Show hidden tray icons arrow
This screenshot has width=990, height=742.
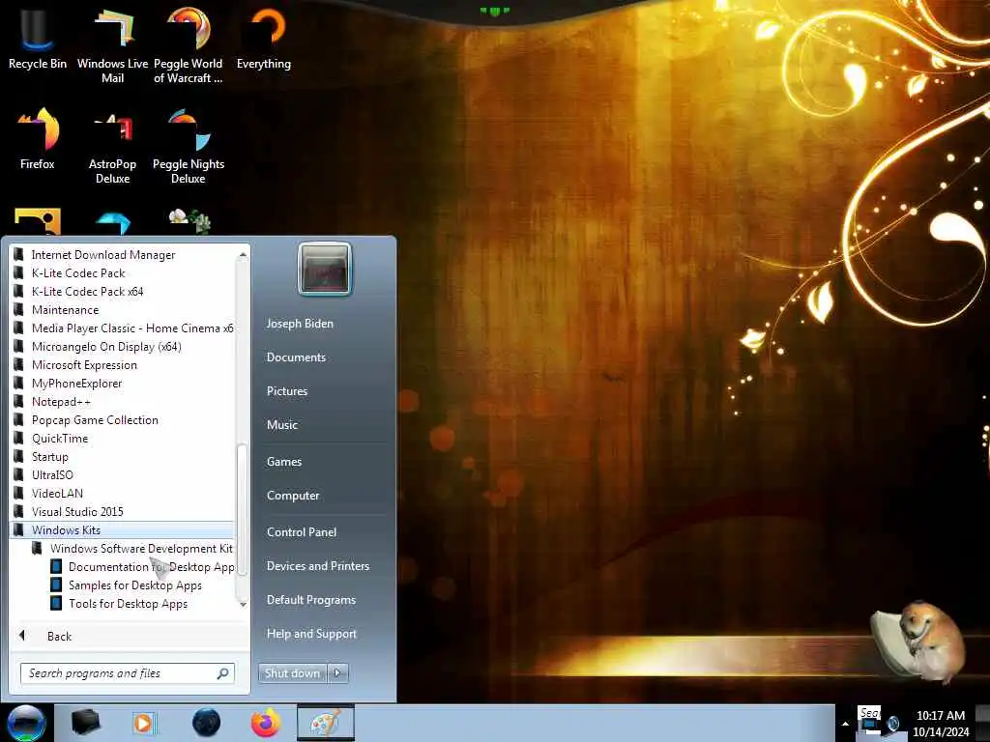coord(845,724)
